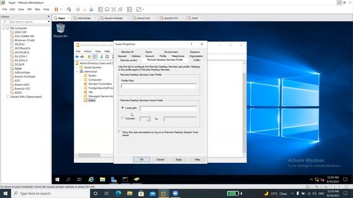Select Shared VMs (Deprecated) in library

pos(26,97)
